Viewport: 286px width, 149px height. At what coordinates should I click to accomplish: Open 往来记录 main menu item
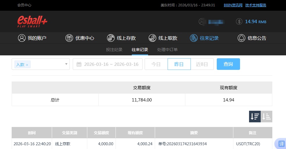(204, 38)
